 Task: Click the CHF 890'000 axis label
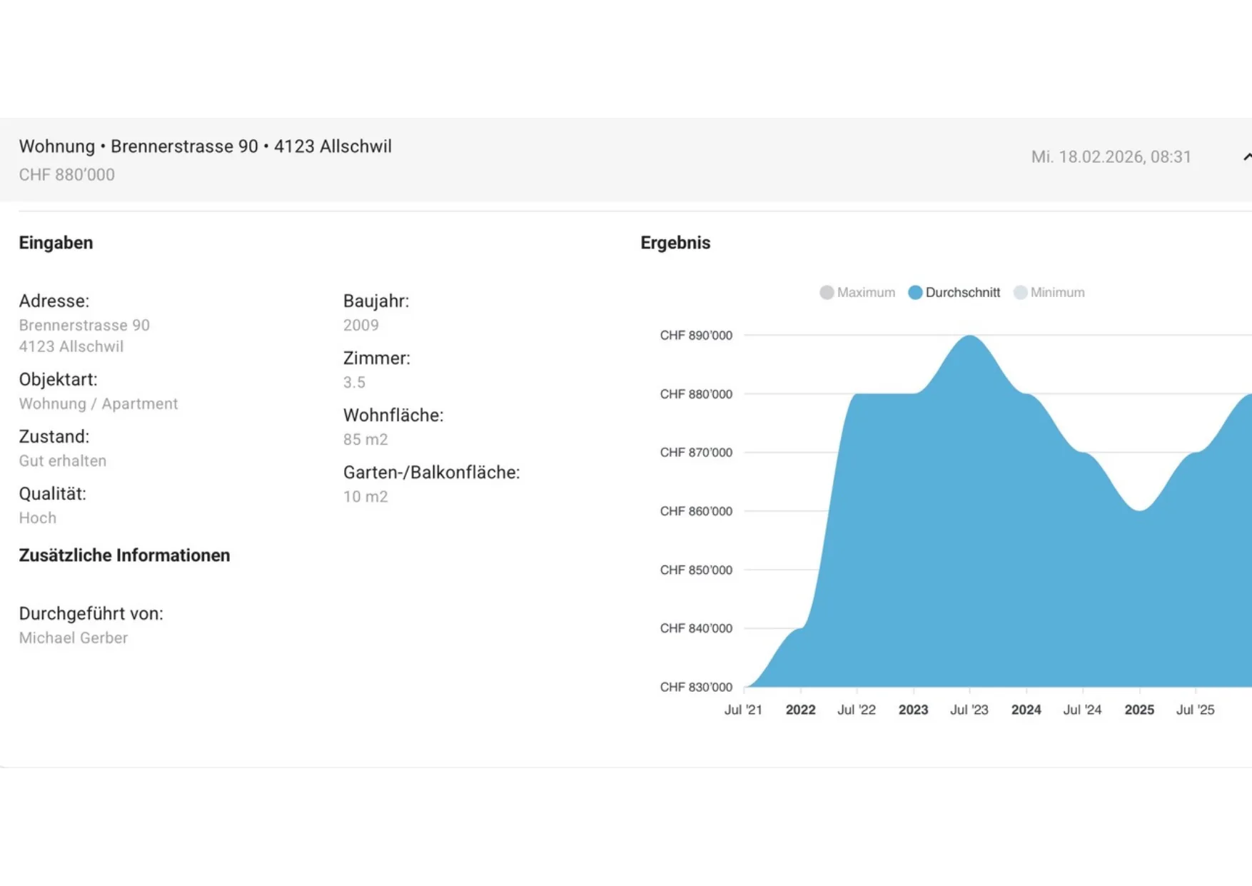pyautogui.click(x=696, y=336)
